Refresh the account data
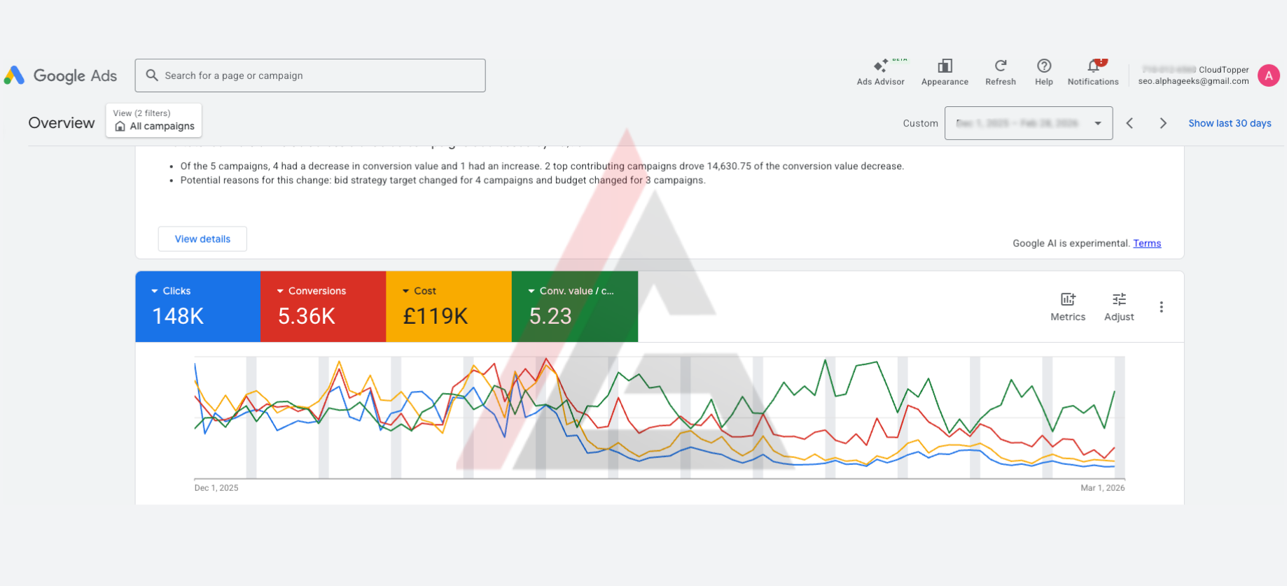 (x=1000, y=72)
